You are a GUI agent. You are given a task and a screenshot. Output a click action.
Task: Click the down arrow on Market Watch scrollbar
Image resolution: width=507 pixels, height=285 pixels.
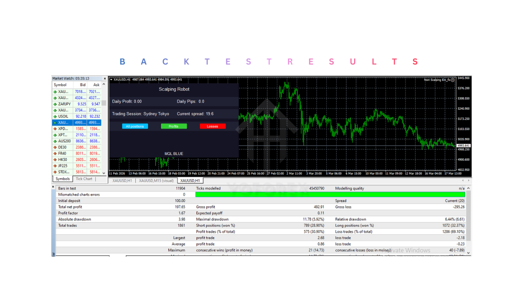(x=104, y=173)
